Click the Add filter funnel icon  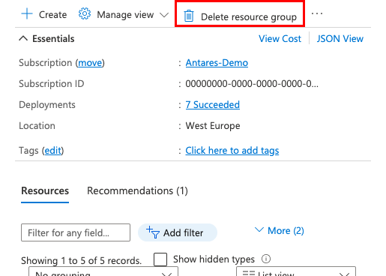pos(153,232)
